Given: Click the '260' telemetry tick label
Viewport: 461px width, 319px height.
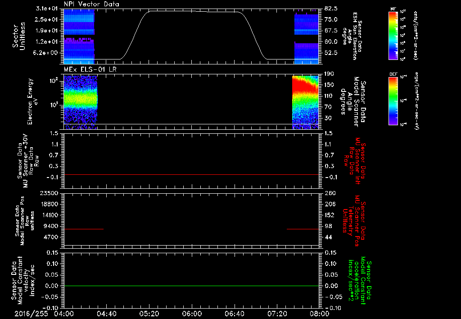Looking at the screenshot, I should tap(330, 193).
